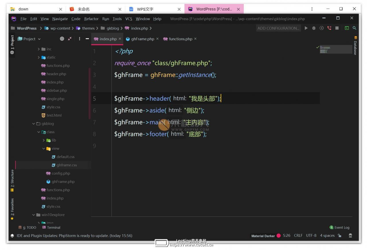
Task: Close the functions.php editor tab
Action: click(195, 39)
